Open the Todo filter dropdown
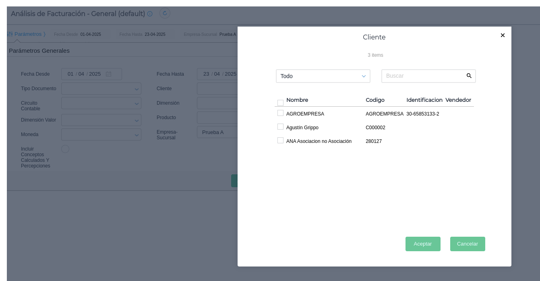This screenshot has height=281, width=540. tap(323, 76)
